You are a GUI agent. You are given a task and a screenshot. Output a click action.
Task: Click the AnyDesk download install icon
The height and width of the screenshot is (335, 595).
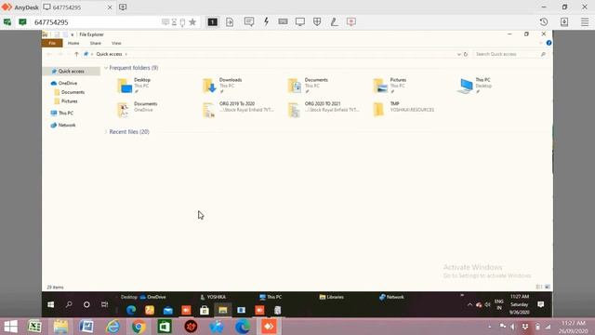pos(564,22)
